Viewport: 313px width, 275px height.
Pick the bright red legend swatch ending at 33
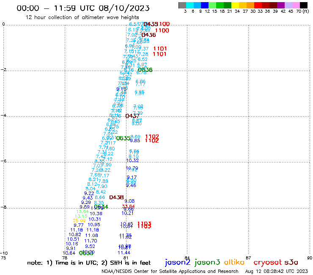coord(258,5)
